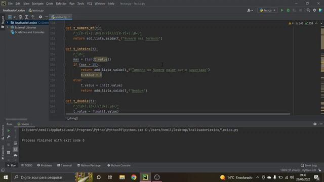The image size is (324, 182).
Task: Open the File menu
Action: (x=10, y=4)
